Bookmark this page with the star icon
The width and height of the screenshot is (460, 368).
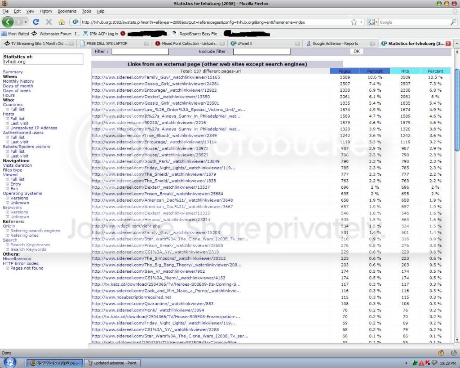coord(354,22)
